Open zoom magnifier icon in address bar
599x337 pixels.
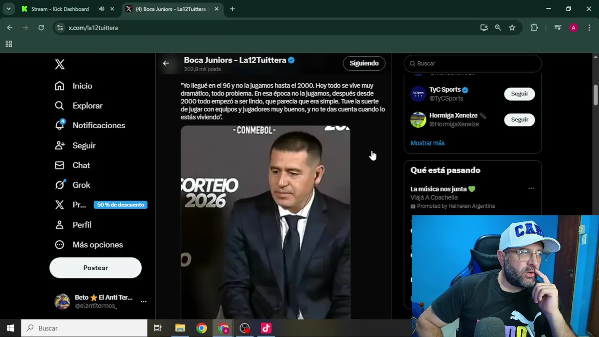(x=498, y=28)
